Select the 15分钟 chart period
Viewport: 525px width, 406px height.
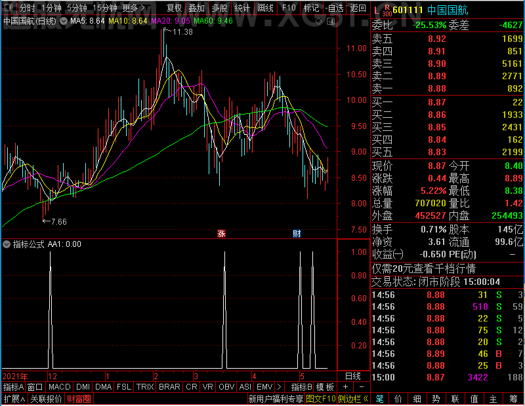pyautogui.click(x=104, y=7)
